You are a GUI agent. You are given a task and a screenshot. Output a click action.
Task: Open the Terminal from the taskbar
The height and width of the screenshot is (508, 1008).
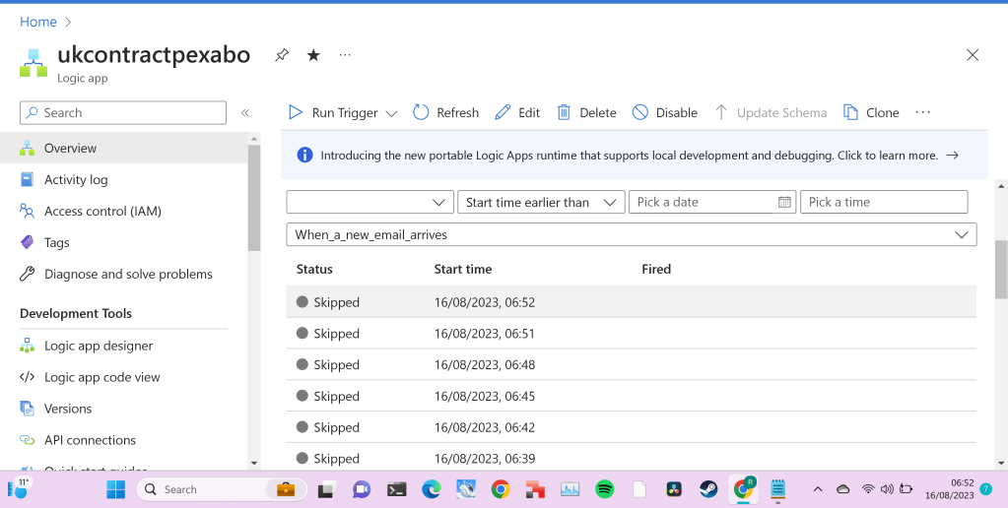click(397, 489)
